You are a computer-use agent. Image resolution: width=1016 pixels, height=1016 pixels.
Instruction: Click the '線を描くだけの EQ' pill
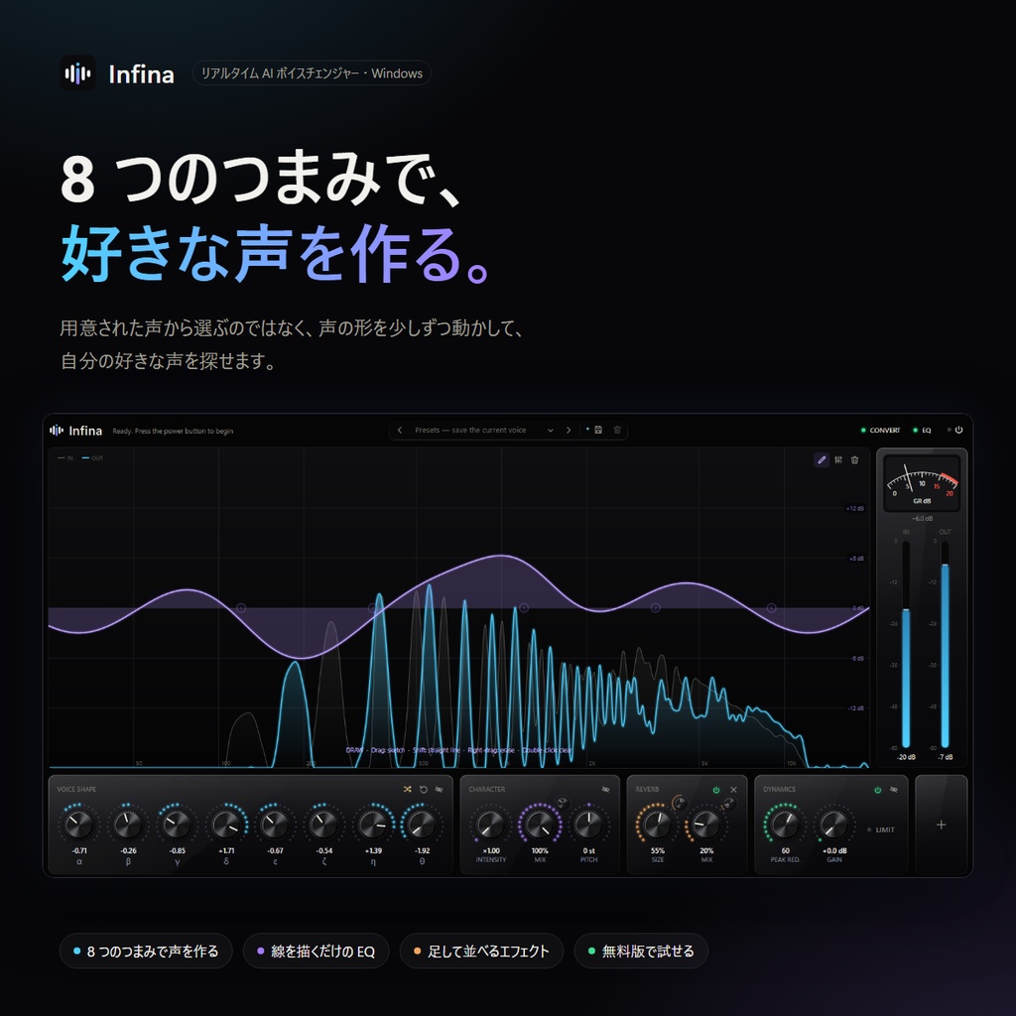(316, 951)
